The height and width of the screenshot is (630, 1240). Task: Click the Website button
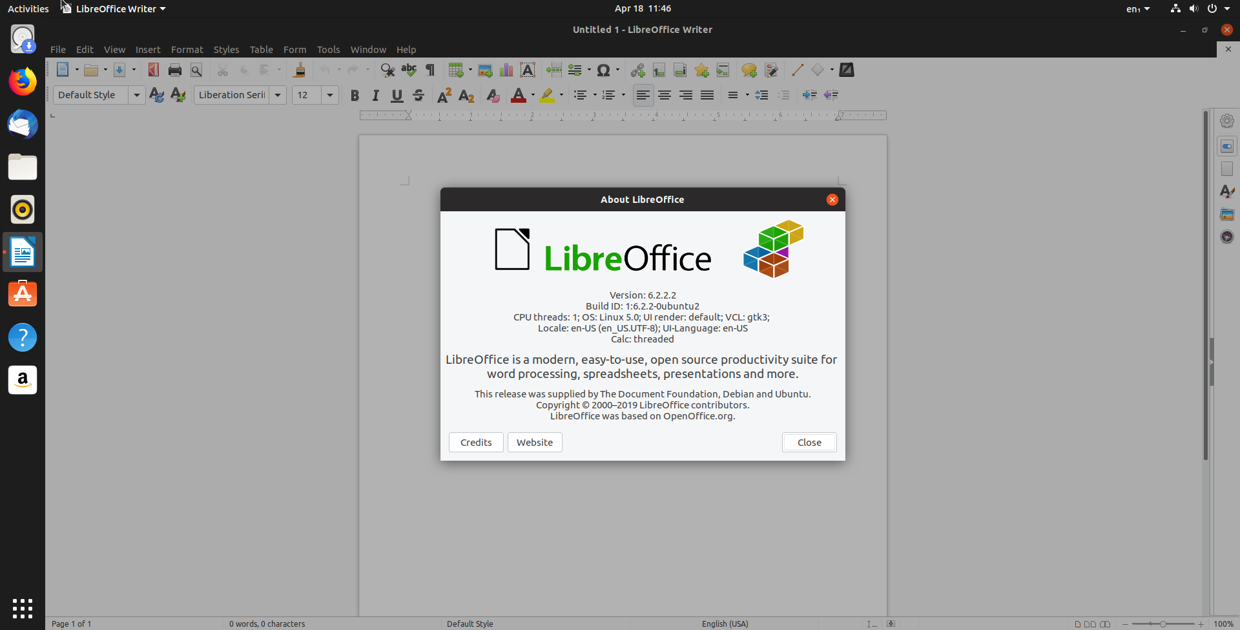tap(535, 442)
